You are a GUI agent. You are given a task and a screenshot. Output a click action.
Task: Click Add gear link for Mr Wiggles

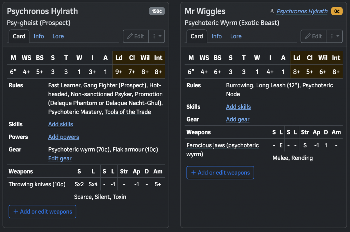click(x=238, y=119)
